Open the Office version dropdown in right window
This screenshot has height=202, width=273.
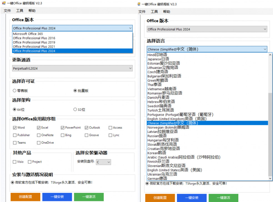click(266, 29)
